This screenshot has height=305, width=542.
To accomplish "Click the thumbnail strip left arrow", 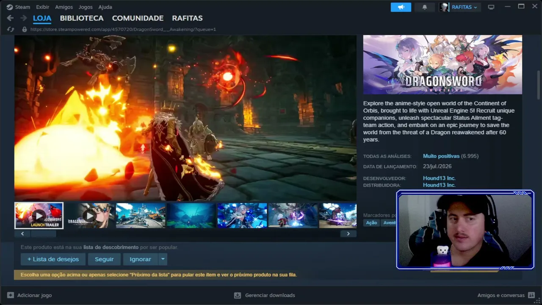I will (22, 233).
